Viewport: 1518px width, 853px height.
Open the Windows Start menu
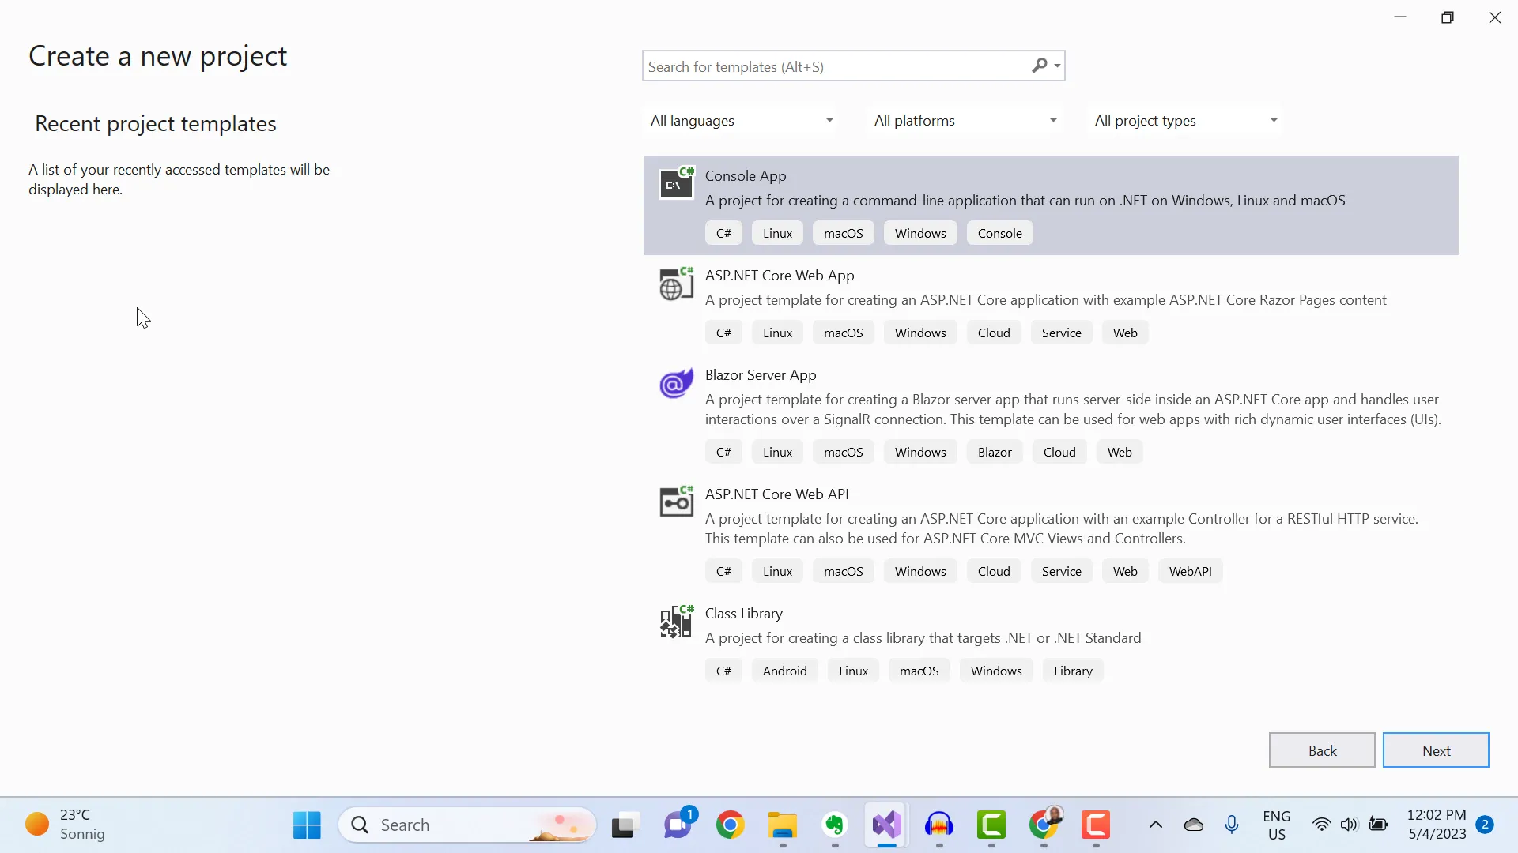(x=307, y=825)
